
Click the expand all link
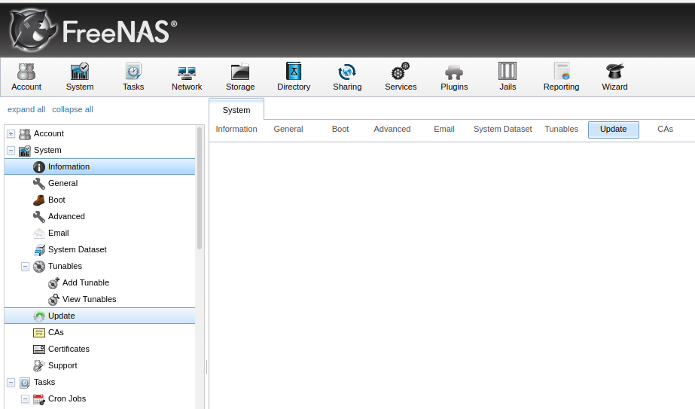(x=26, y=109)
